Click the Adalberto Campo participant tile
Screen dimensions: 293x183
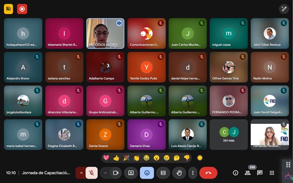[x=105, y=67]
